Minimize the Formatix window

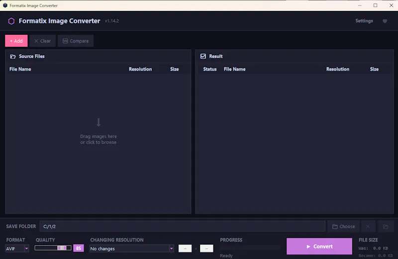coord(360,5)
